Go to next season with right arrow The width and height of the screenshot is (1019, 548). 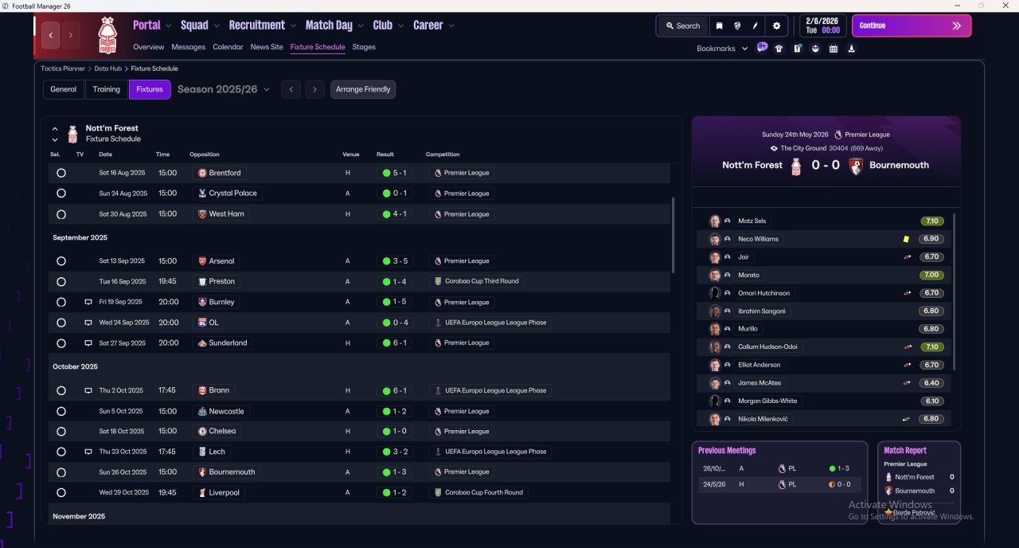click(x=315, y=89)
